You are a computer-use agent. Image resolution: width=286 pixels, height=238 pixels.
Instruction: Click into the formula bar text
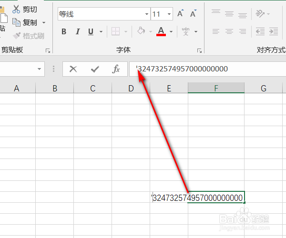coord(183,69)
